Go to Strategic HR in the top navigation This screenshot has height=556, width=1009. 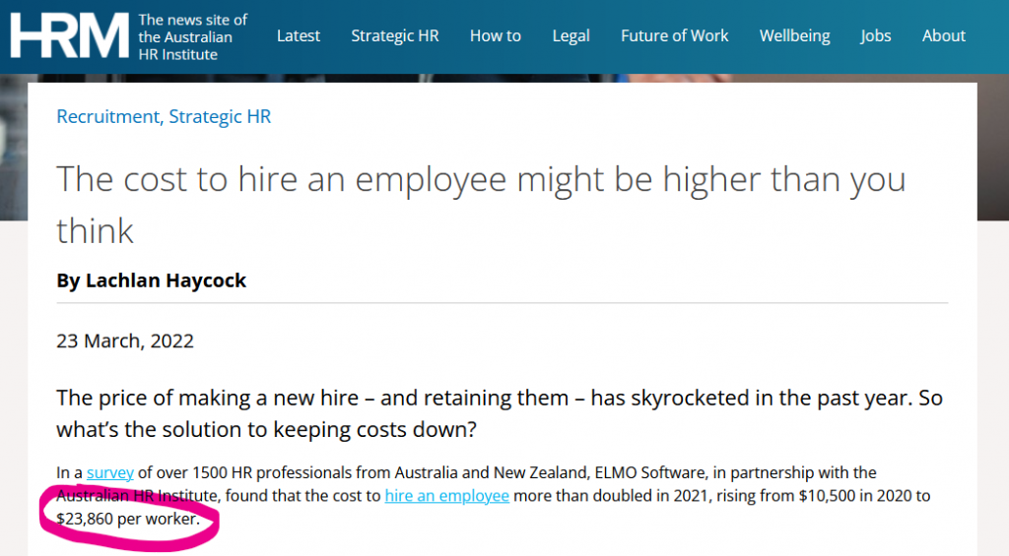[x=394, y=35]
